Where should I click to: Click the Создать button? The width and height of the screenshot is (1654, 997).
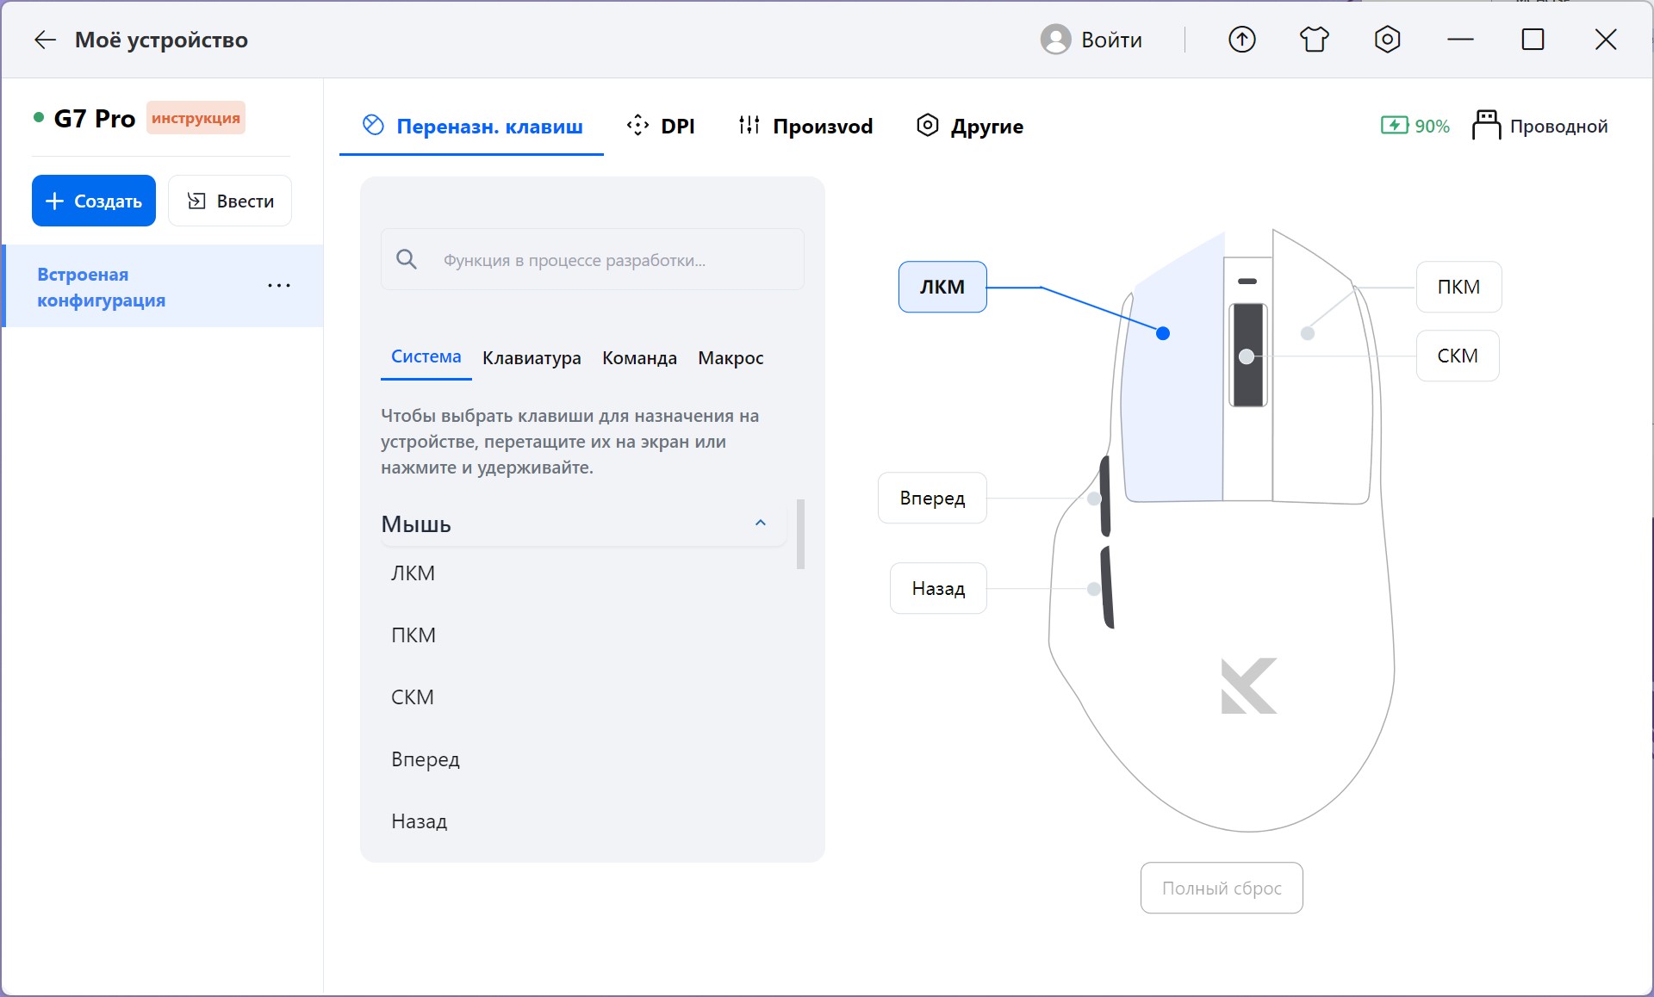pos(94,201)
